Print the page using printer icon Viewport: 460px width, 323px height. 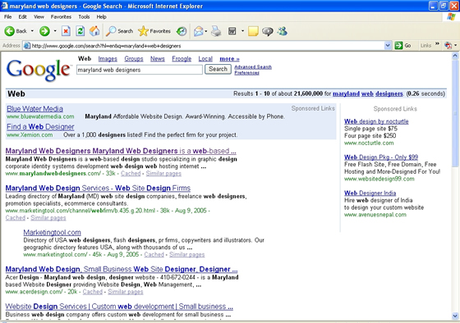[x=216, y=31]
